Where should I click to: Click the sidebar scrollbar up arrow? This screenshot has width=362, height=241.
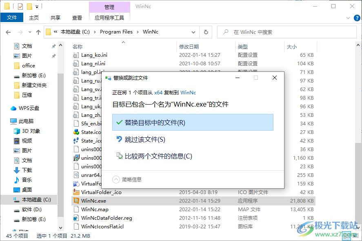click(60, 45)
